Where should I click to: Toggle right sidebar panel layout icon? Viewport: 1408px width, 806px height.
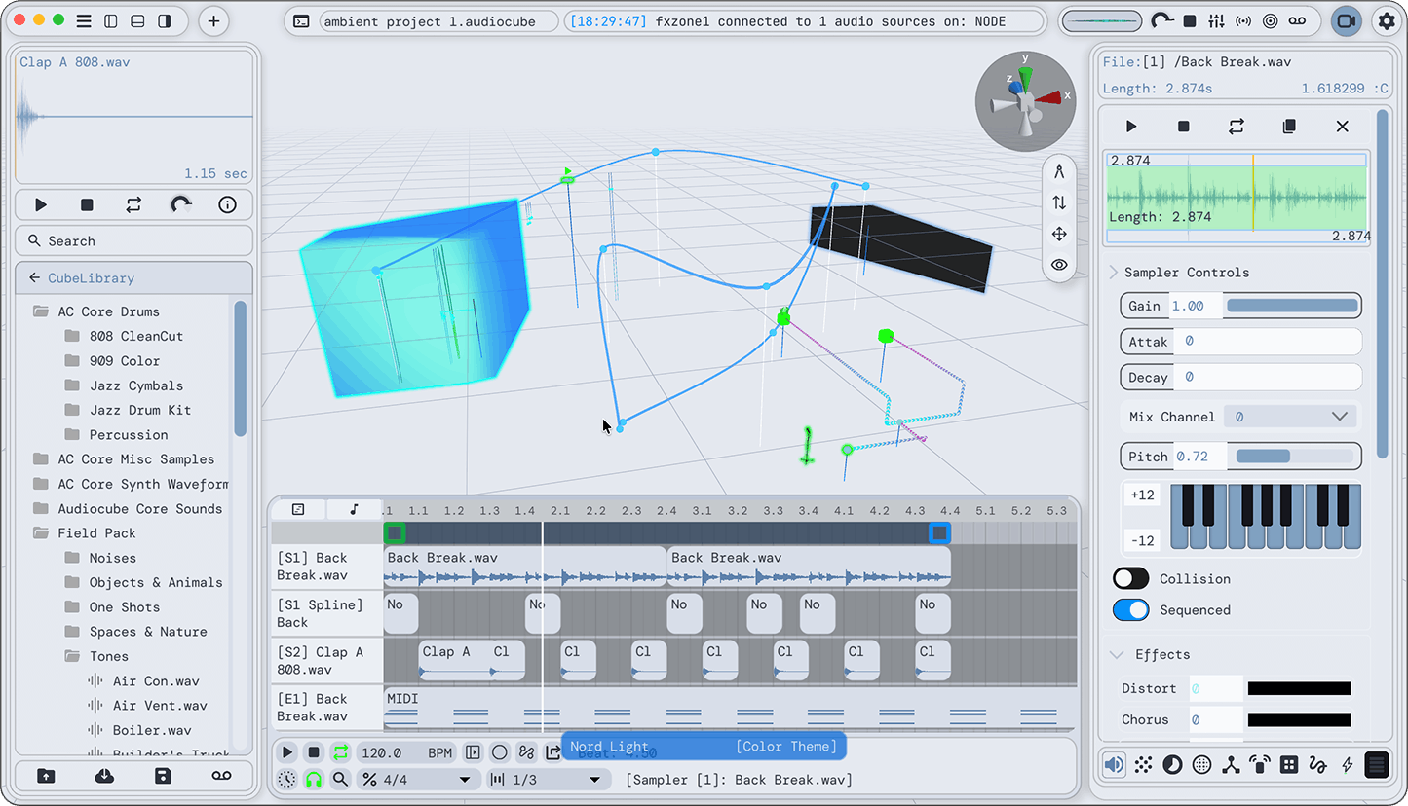click(165, 20)
